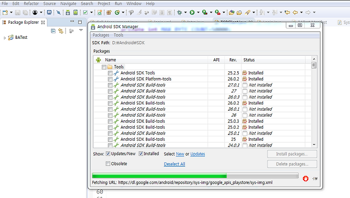Open the New Java Class dropdown arrow
Image resolution: width=350 pixels, height=198 pixels.
(x=123, y=13)
